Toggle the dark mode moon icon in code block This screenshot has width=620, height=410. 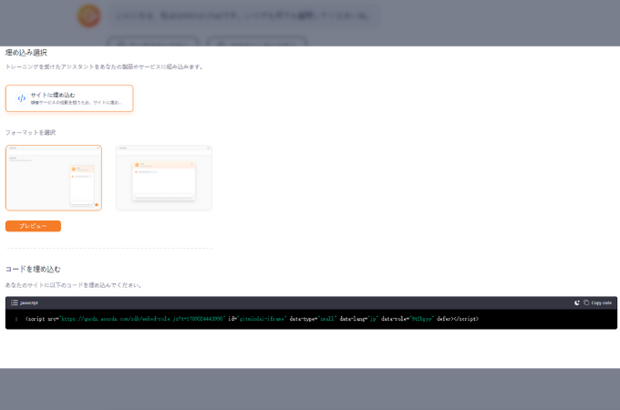point(577,302)
